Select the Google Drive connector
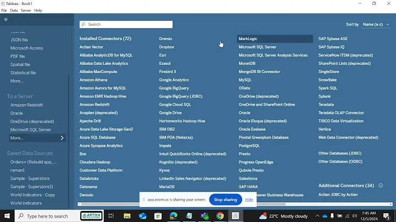 pyautogui.click(x=170, y=113)
